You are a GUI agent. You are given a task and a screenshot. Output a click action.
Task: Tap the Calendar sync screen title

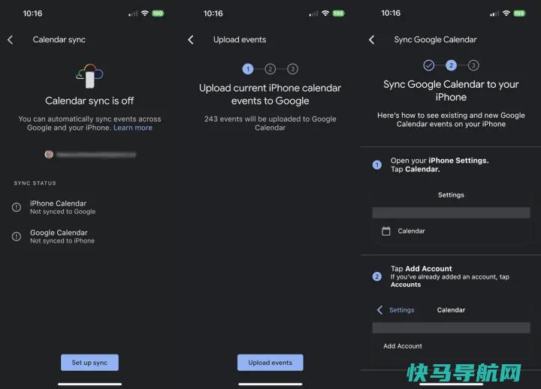tap(59, 40)
